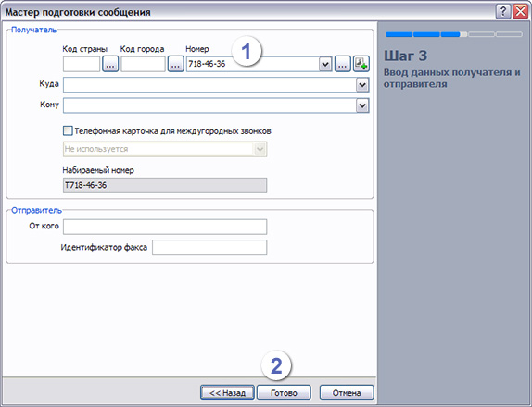This screenshot has height=407, width=532.
Task: Click the << Назад button
Action: (227, 393)
